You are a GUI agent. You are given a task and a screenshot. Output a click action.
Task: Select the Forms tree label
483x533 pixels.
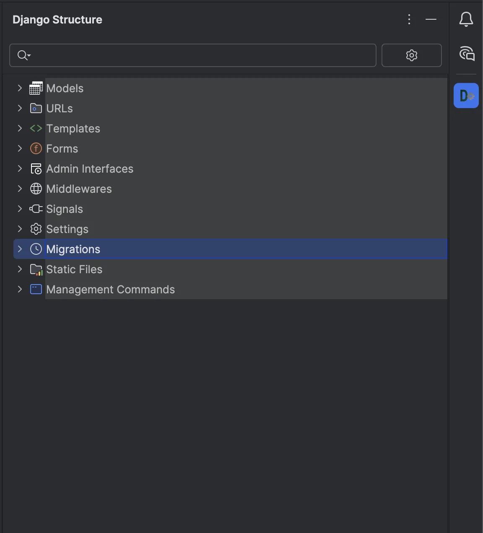coord(62,149)
